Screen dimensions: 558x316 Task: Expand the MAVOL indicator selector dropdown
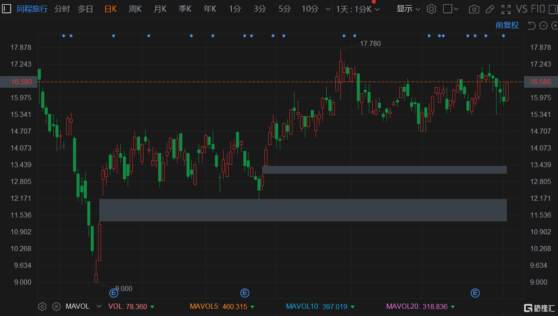click(x=99, y=307)
